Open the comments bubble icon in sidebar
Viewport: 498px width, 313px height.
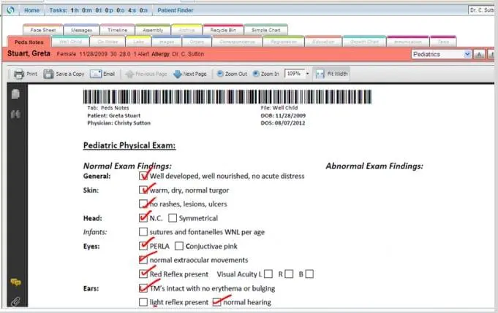click(15, 282)
